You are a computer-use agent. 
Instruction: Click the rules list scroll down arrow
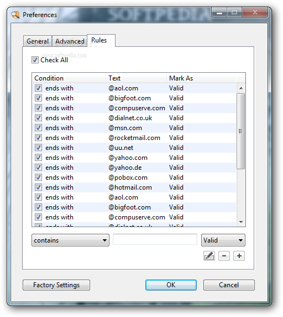(x=241, y=222)
